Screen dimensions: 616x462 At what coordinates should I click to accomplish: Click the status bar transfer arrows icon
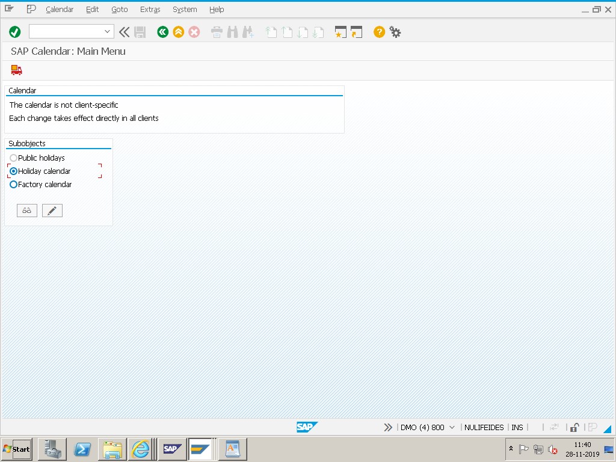click(x=554, y=427)
